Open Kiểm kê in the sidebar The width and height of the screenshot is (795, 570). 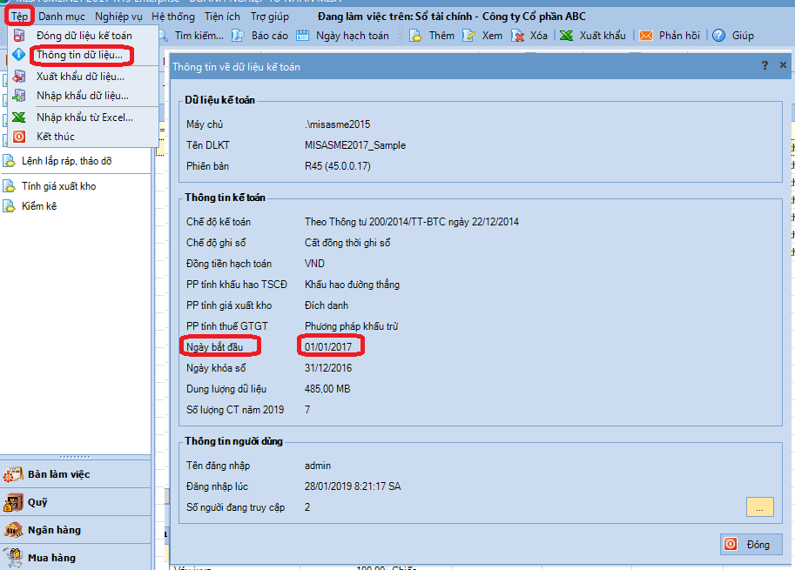click(x=39, y=206)
